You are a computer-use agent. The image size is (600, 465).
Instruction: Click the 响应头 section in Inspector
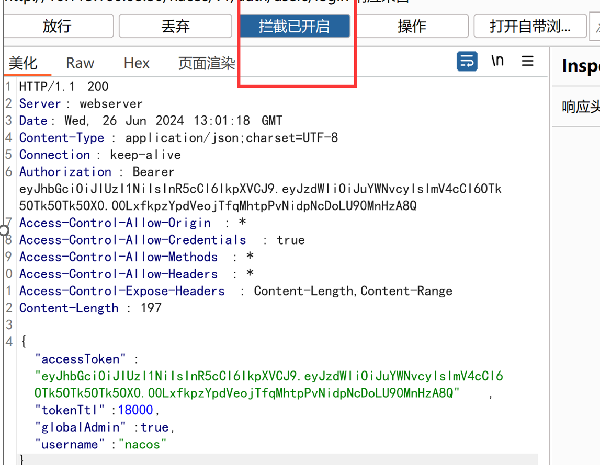point(581,107)
